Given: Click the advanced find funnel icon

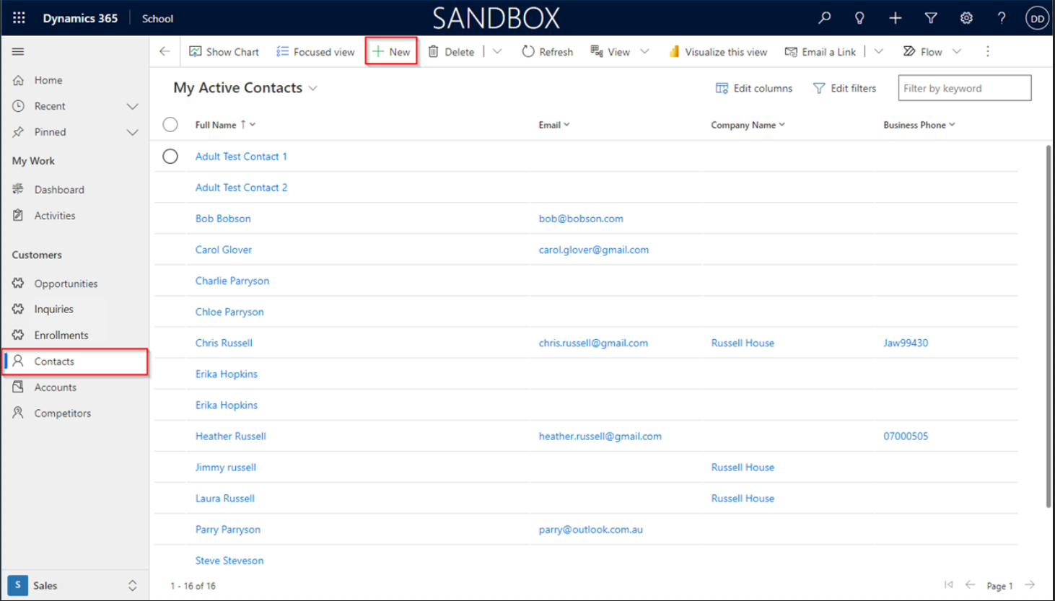Looking at the screenshot, I should [x=931, y=18].
